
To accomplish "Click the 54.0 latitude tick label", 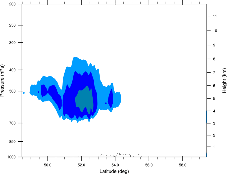I will point(115,165).
